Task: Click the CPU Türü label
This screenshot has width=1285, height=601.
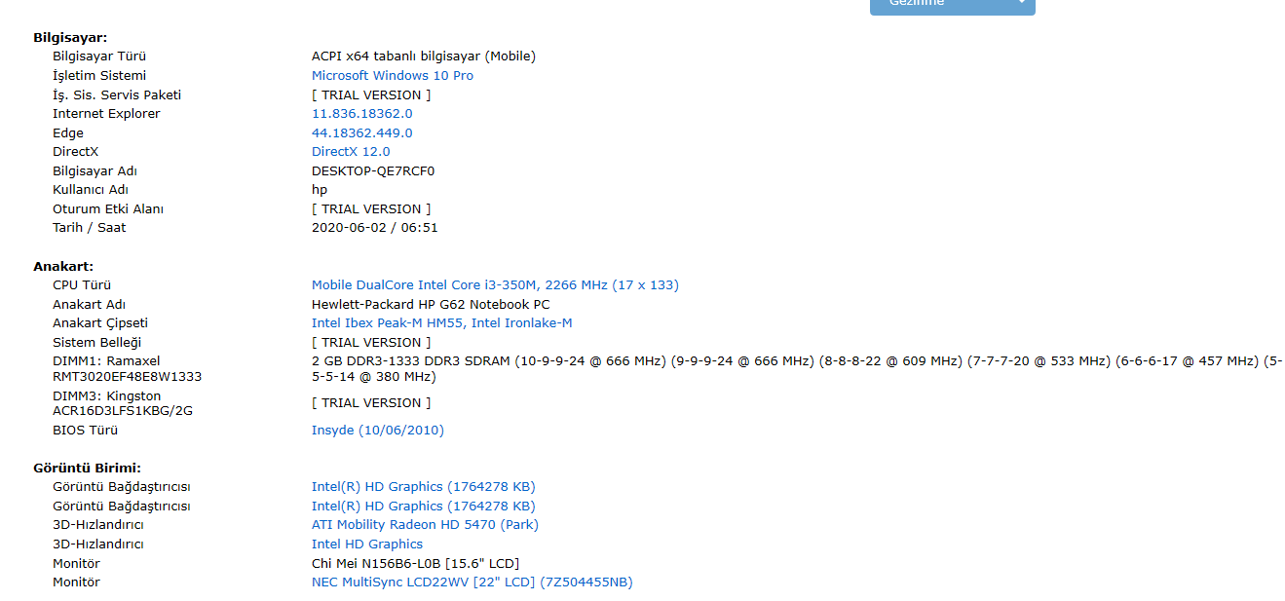Action: tap(82, 284)
